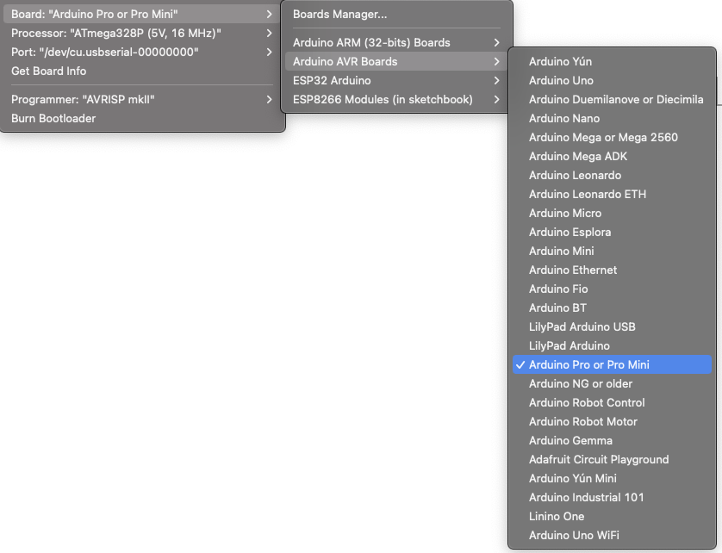Image resolution: width=722 pixels, height=553 pixels.
Task: Pick Arduino Mini board
Action: (612, 251)
